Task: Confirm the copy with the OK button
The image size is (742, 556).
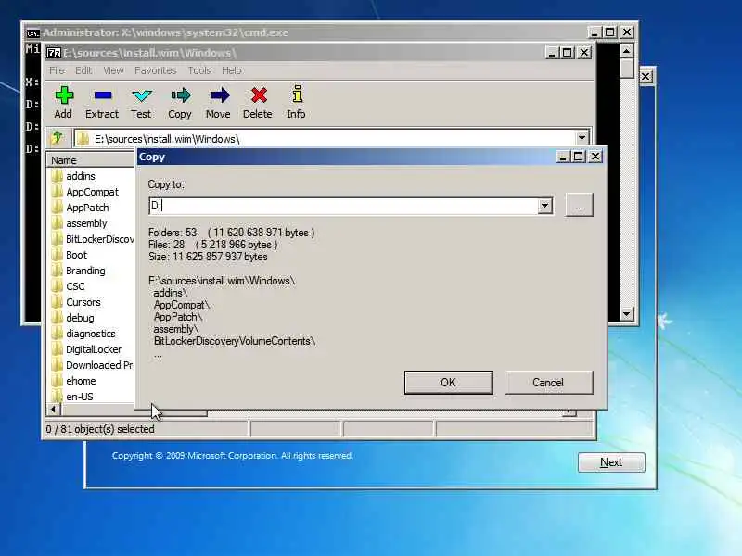Action: point(449,383)
